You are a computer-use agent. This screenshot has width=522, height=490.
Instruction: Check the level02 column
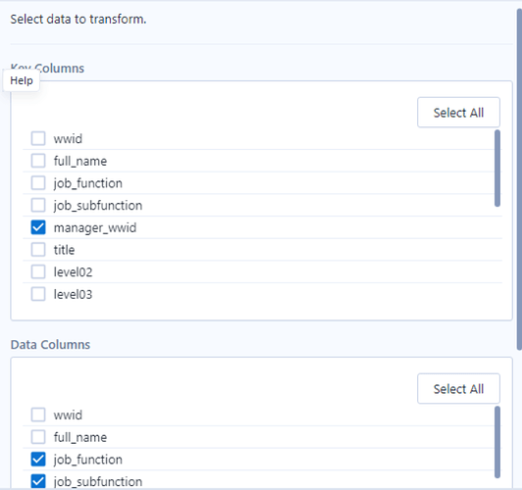38,271
